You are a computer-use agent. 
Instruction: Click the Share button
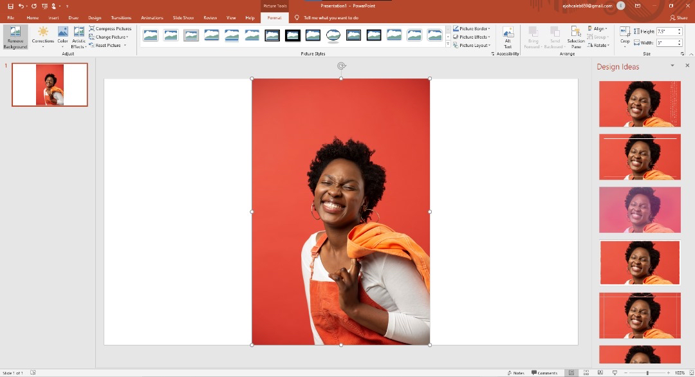click(678, 18)
